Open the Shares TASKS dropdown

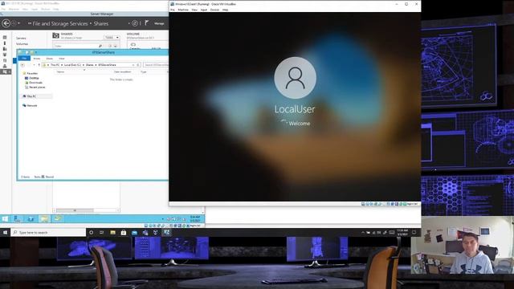pyautogui.click(x=112, y=38)
